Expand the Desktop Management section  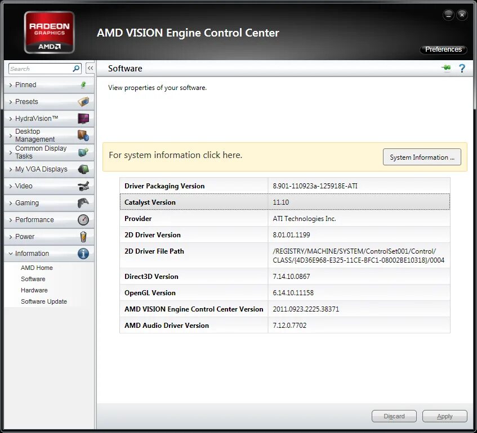(x=49, y=135)
